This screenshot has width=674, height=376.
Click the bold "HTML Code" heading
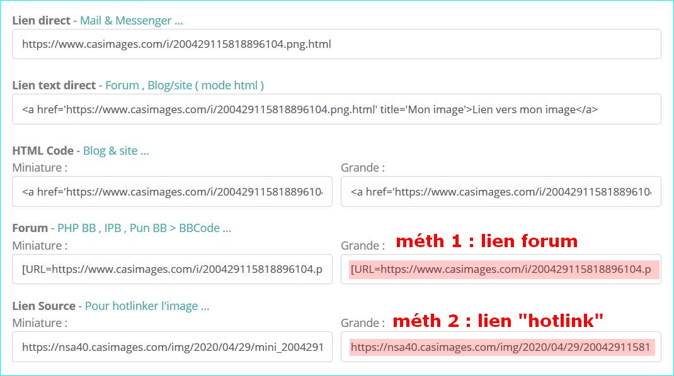pyautogui.click(x=43, y=151)
